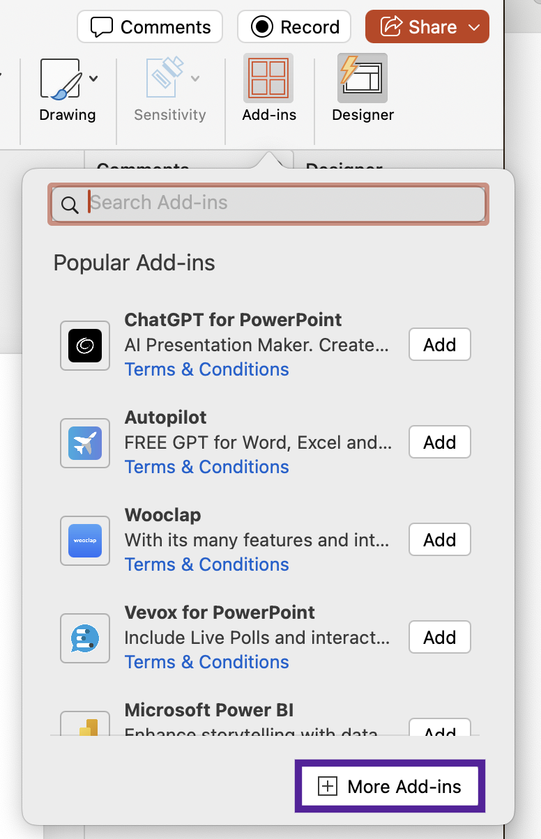
Task: Open the Comments pane button
Action: point(150,27)
